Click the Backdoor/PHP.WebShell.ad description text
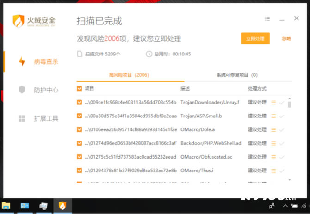The image size is (310, 214). pyautogui.click(x=211, y=143)
